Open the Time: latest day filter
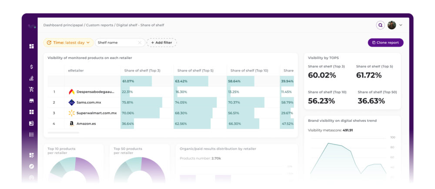The width and height of the screenshot is (435, 189). click(68, 43)
